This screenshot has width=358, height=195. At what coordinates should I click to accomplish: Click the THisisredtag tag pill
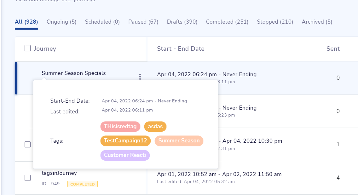(x=120, y=127)
